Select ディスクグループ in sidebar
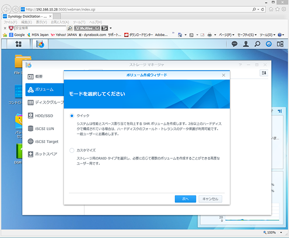This screenshot has width=289, height=238. [45, 102]
